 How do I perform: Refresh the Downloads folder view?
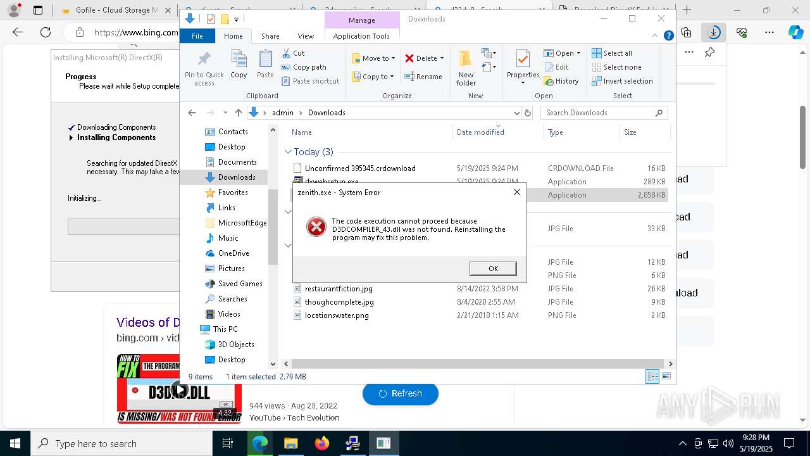[528, 113]
